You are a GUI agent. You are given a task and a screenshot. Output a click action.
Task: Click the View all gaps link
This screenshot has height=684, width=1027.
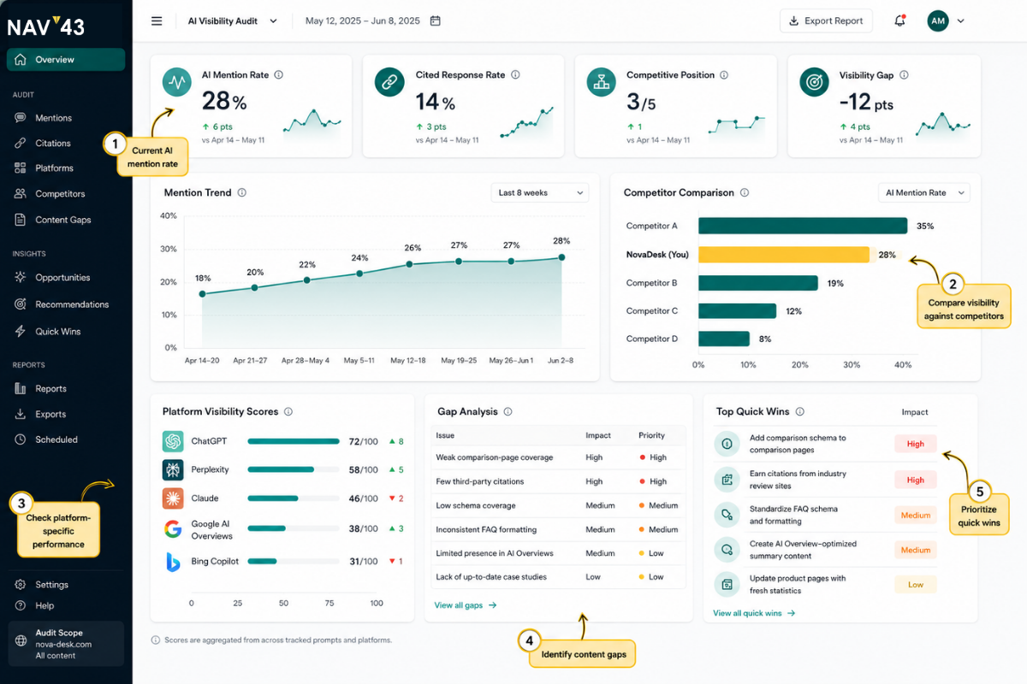(466, 605)
